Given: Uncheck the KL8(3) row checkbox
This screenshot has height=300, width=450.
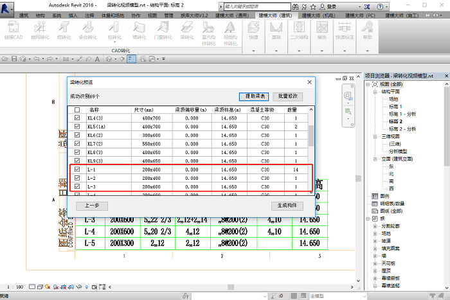Looking at the screenshot, I should (x=77, y=152).
